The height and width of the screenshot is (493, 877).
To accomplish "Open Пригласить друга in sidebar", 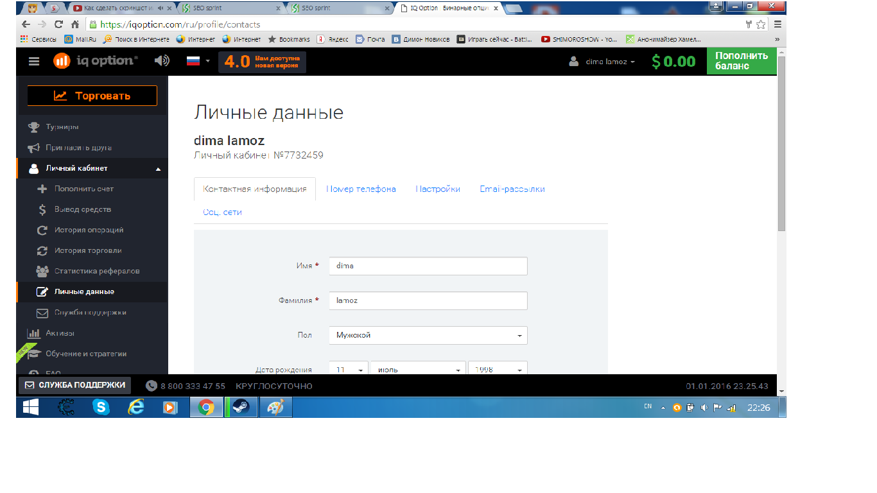I will (x=78, y=148).
